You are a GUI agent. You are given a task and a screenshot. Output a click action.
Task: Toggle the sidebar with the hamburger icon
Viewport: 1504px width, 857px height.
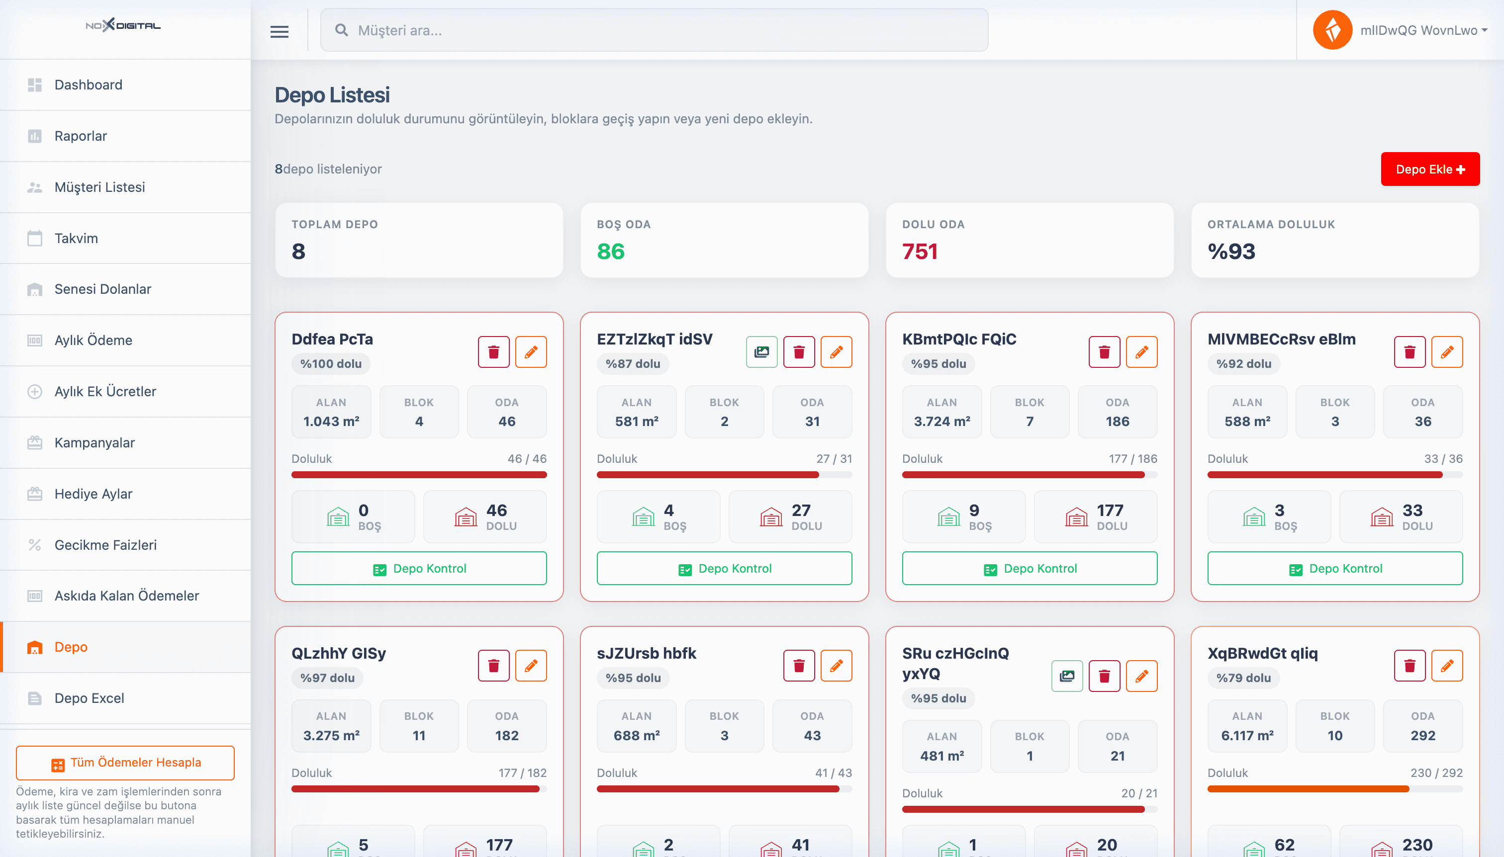(279, 31)
